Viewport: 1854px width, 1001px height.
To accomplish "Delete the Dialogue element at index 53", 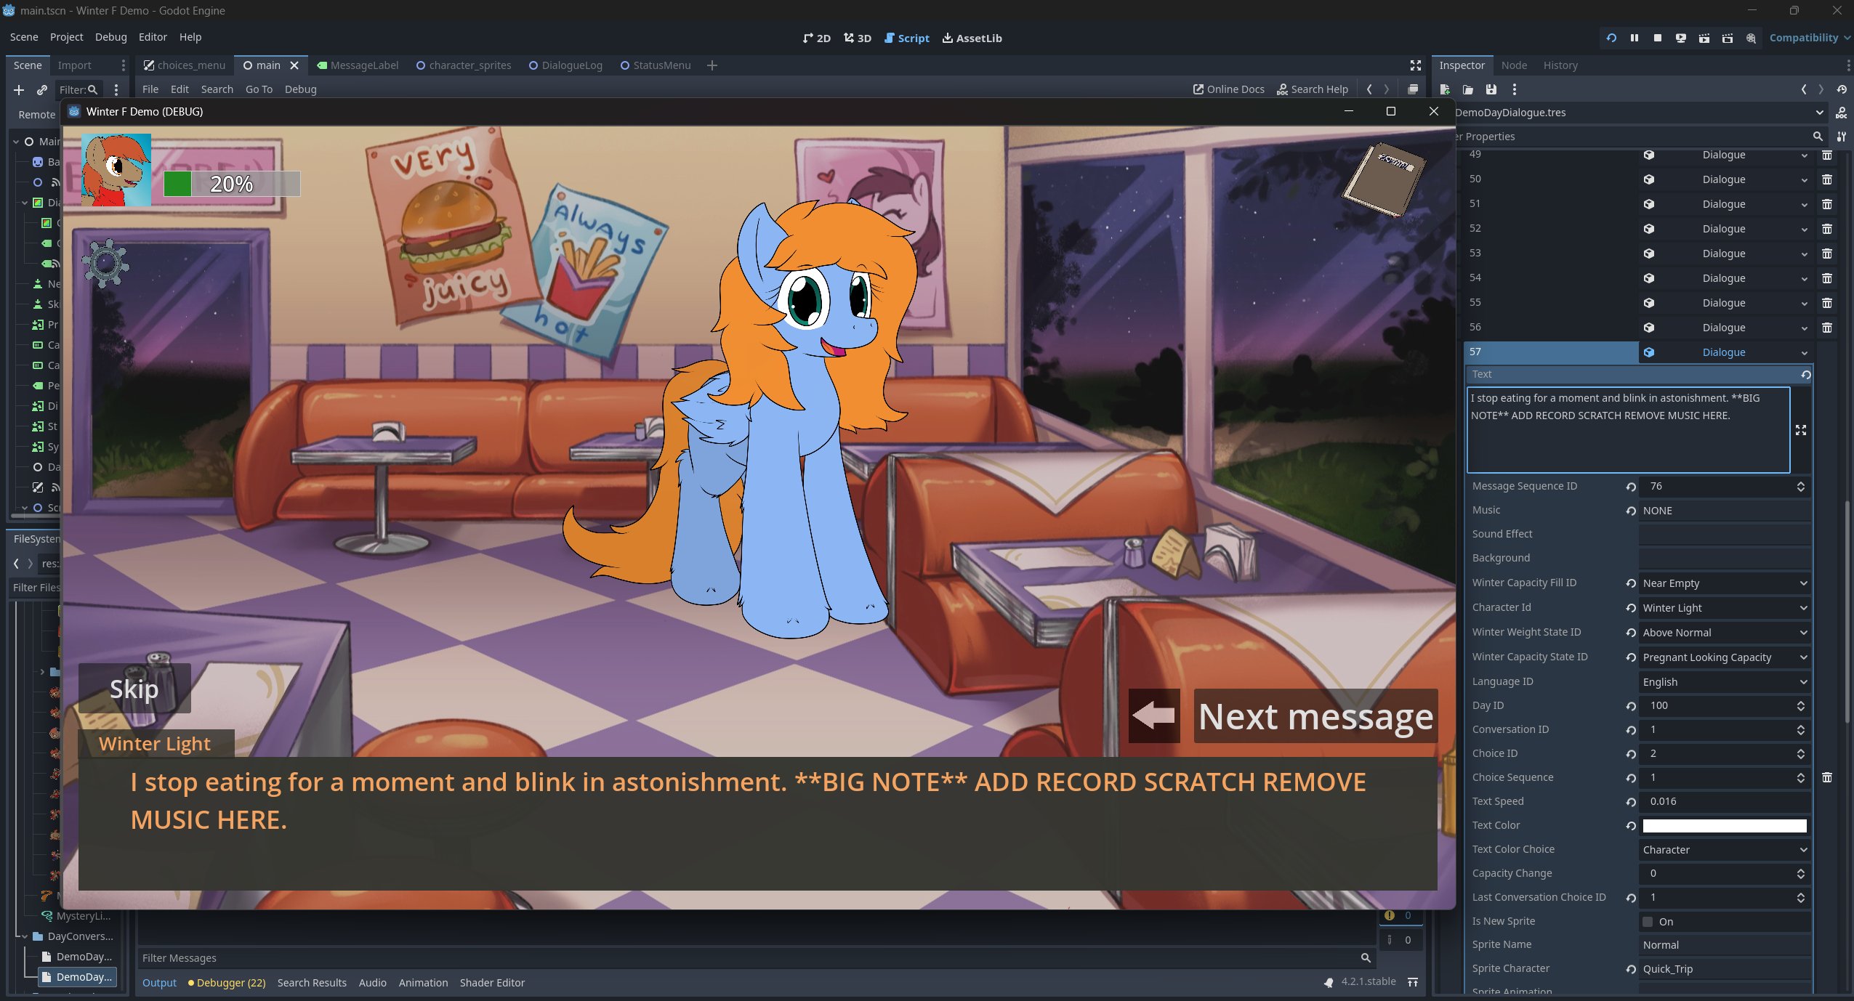I will pos(1826,253).
